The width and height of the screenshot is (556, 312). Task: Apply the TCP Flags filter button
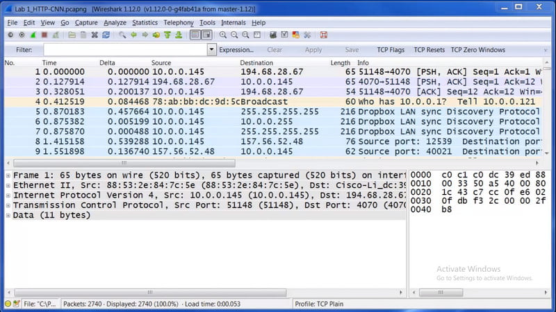pyautogui.click(x=391, y=50)
